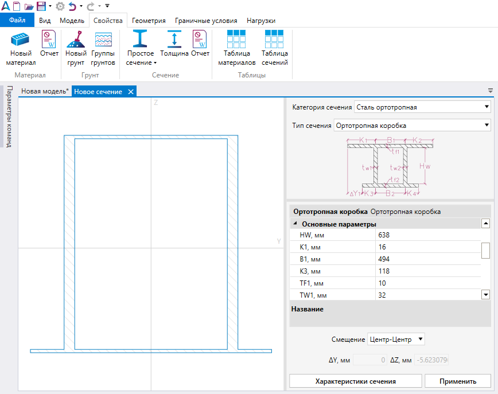
Task: Click the parameter list scroll up arrow
Action: pyautogui.click(x=485, y=223)
